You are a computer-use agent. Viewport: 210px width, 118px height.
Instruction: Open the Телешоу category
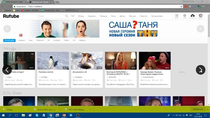point(103,16)
